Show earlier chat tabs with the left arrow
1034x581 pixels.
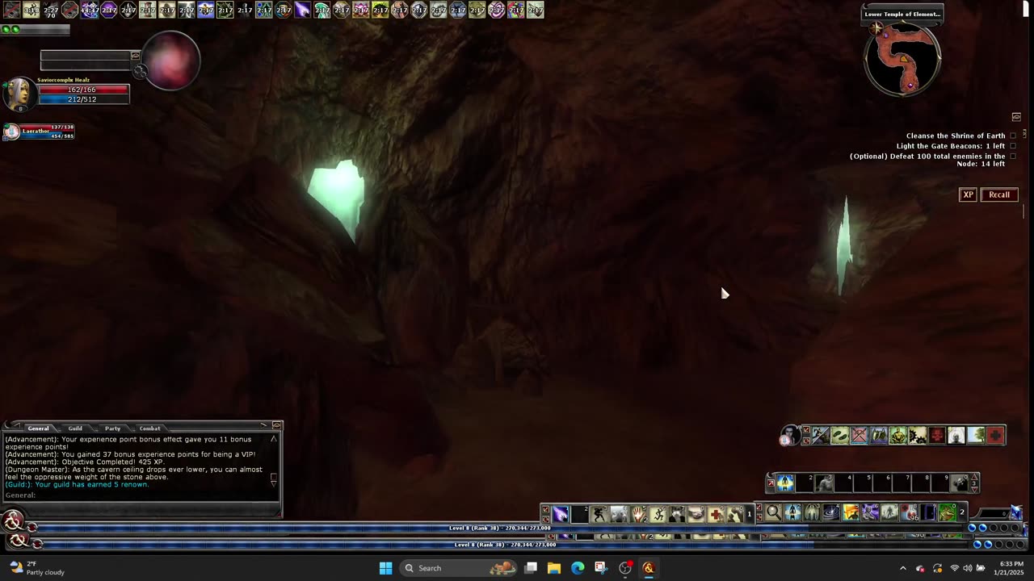click(x=16, y=425)
